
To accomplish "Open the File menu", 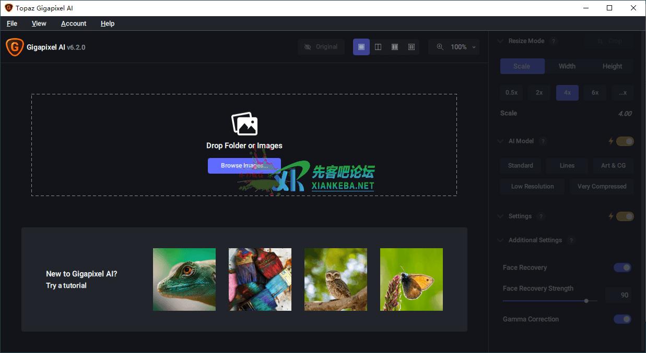I will pyautogui.click(x=12, y=23).
